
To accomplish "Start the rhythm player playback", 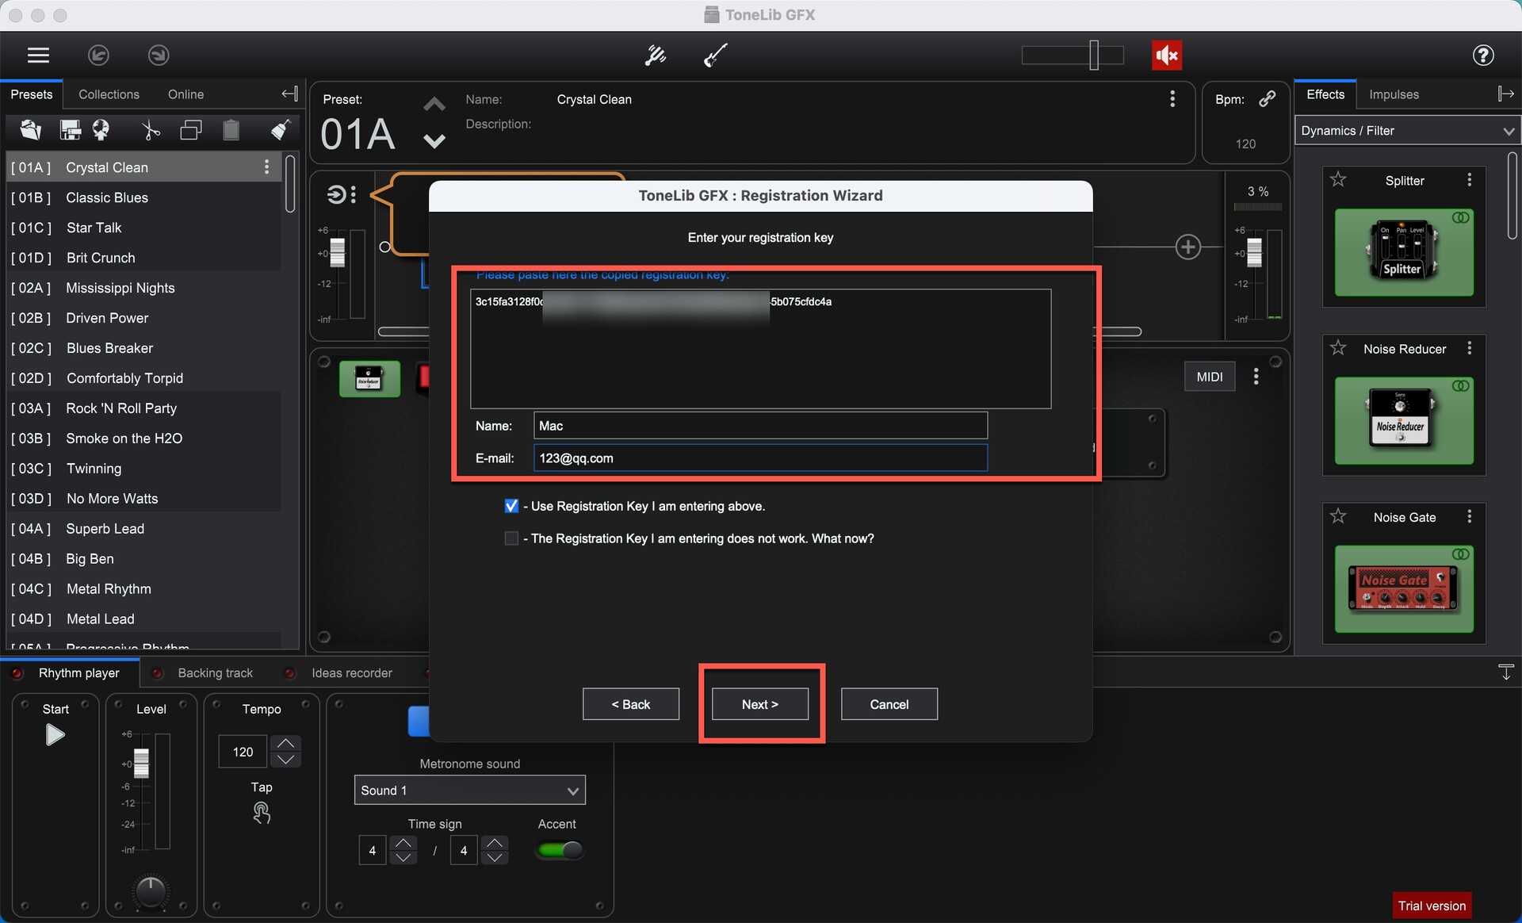I will (x=55, y=735).
